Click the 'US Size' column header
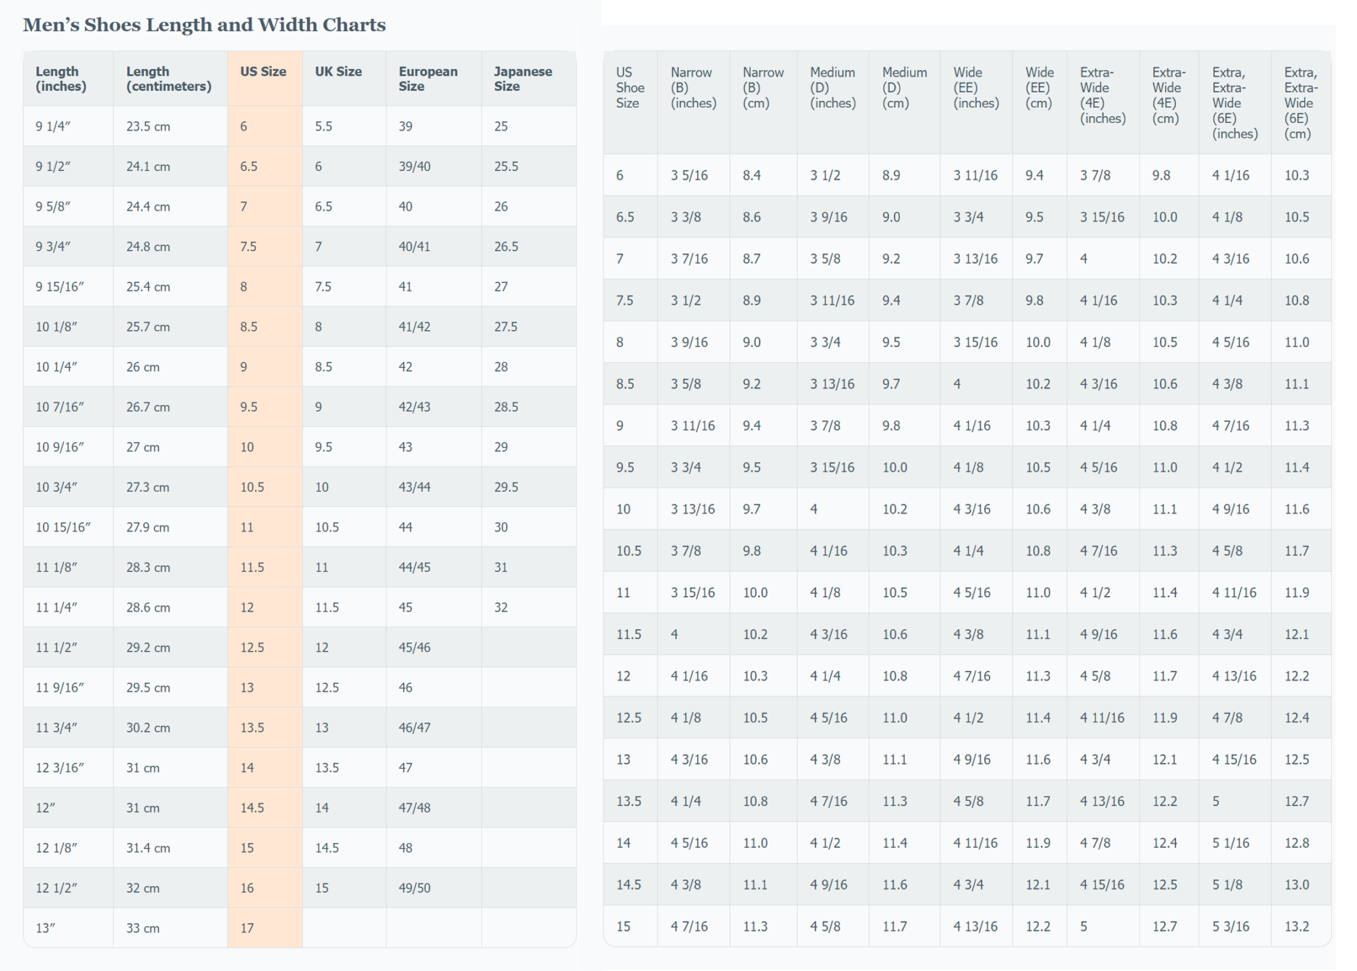This screenshot has width=1357, height=971. [263, 72]
